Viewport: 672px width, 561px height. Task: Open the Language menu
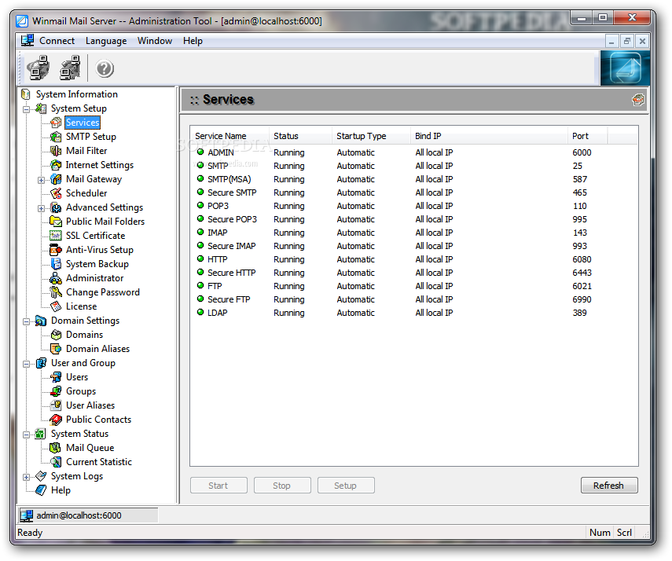106,41
